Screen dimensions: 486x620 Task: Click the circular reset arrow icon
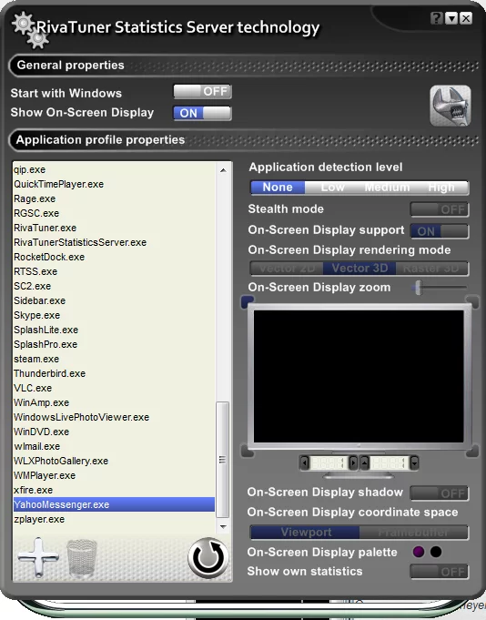[208, 558]
